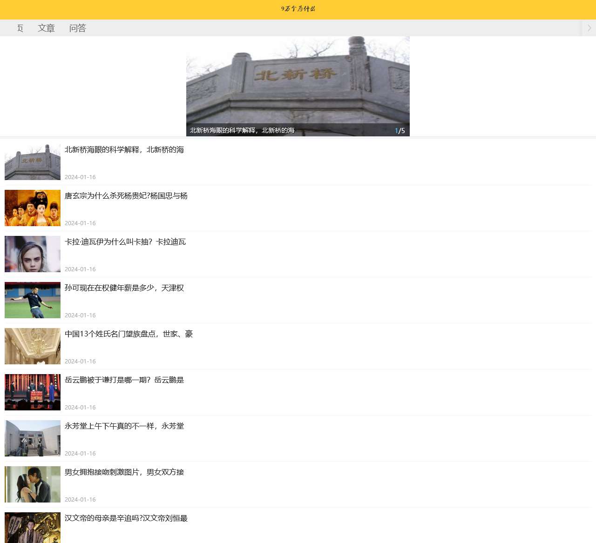Click the 2024-01-16 date under 孙可 article
The image size is (596, 543).
[x=80, y=315]
